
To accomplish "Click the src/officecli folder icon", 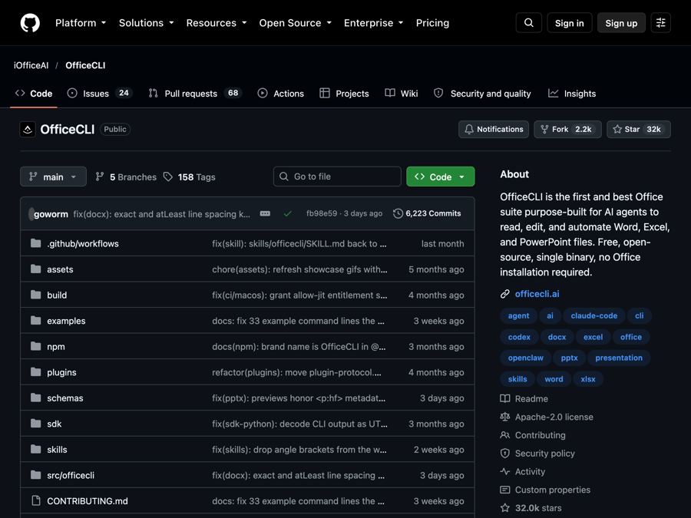I will click(x=35, y=475).
